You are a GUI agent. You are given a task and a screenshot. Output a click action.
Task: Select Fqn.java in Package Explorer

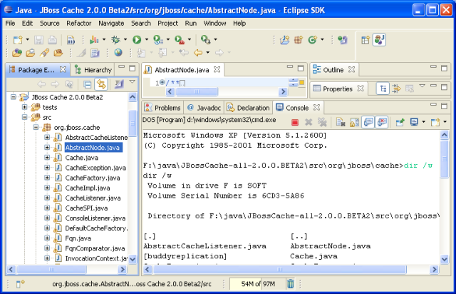[x=78, y=238]
